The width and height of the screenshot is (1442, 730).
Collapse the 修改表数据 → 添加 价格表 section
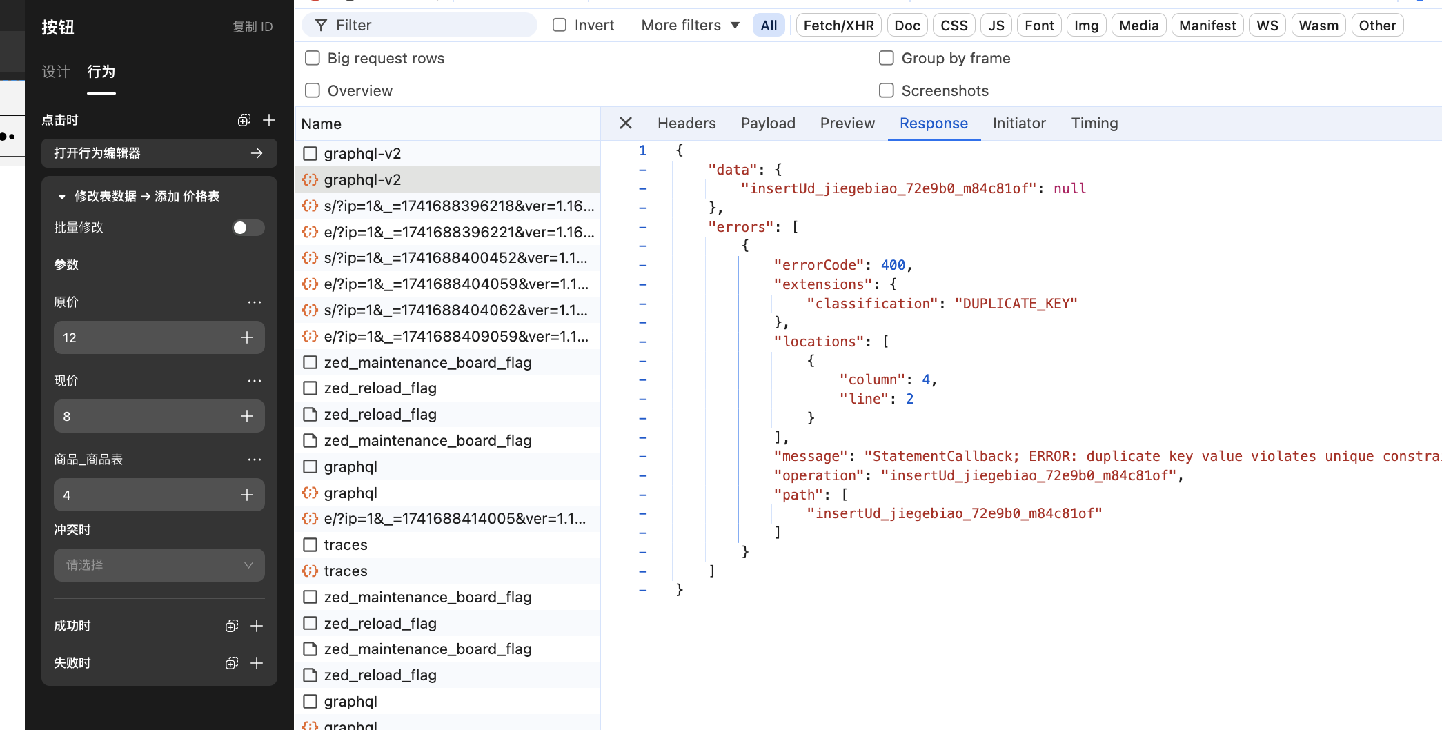[x=62, y=197]
